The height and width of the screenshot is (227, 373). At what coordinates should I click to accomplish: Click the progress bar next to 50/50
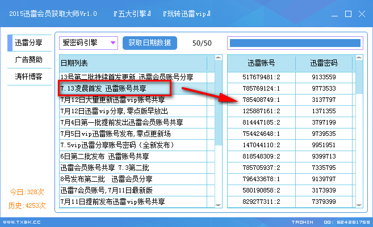coord(295,43)
